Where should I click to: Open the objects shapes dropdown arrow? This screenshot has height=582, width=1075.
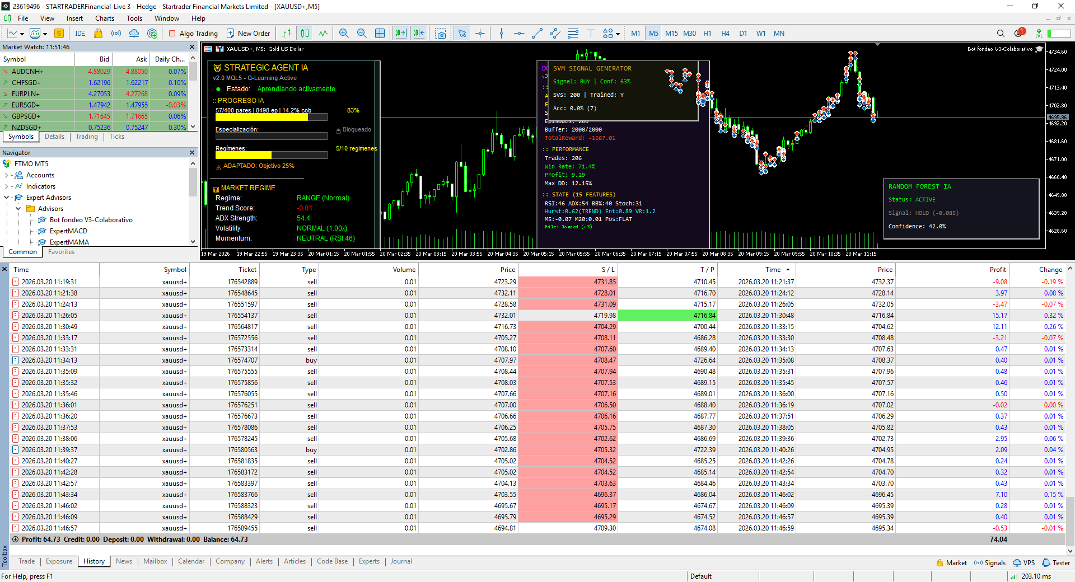[x=618, y=34]
